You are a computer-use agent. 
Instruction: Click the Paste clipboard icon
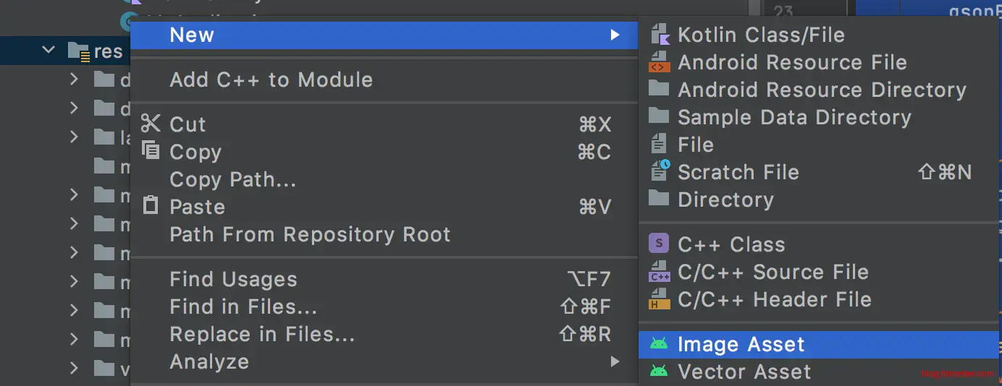click(x=151, y=206)
